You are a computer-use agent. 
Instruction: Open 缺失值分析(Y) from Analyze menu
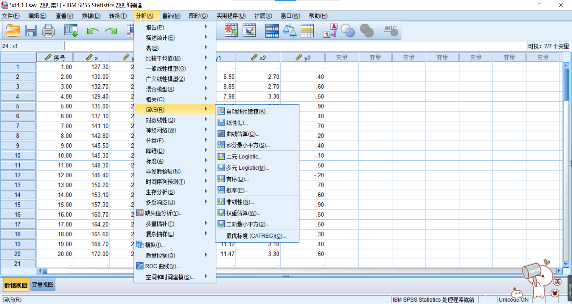pyautogui.click(x=175, y=213)
